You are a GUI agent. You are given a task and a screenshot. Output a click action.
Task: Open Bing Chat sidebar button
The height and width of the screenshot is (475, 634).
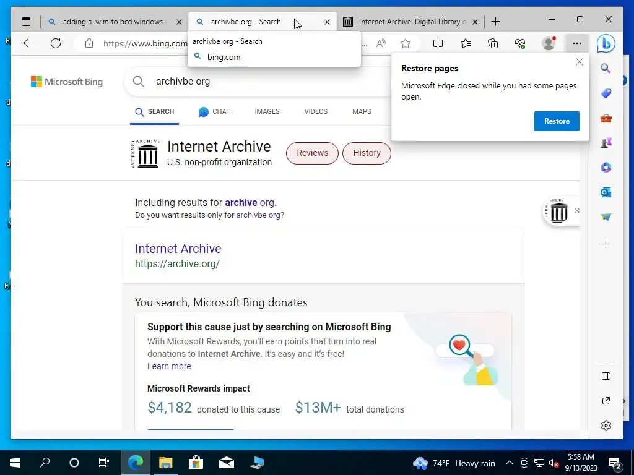(x=606, y=44)
